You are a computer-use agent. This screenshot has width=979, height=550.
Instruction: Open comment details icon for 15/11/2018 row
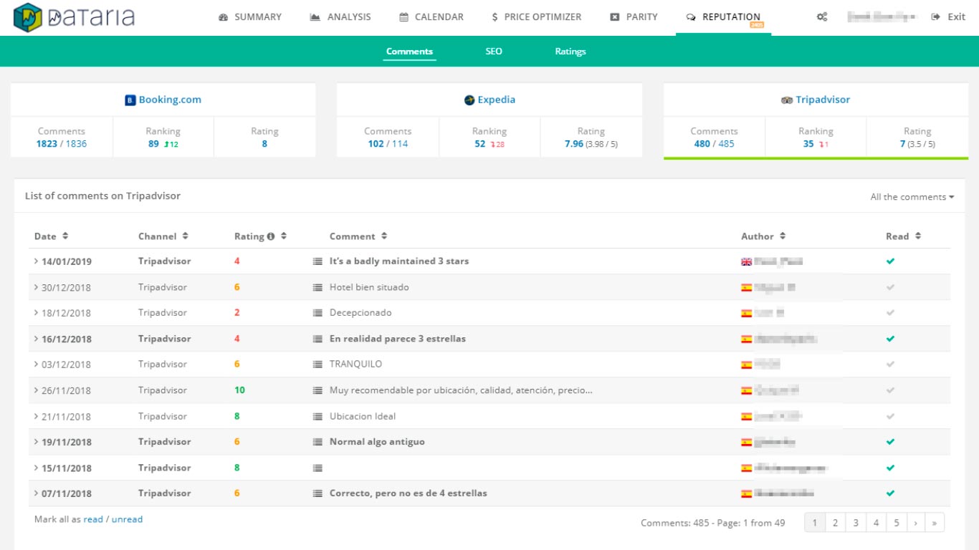tap(317, 468)
